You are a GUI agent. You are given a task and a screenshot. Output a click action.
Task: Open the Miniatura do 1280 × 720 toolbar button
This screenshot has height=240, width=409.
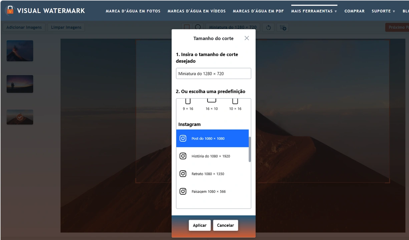tap(233, 27)
